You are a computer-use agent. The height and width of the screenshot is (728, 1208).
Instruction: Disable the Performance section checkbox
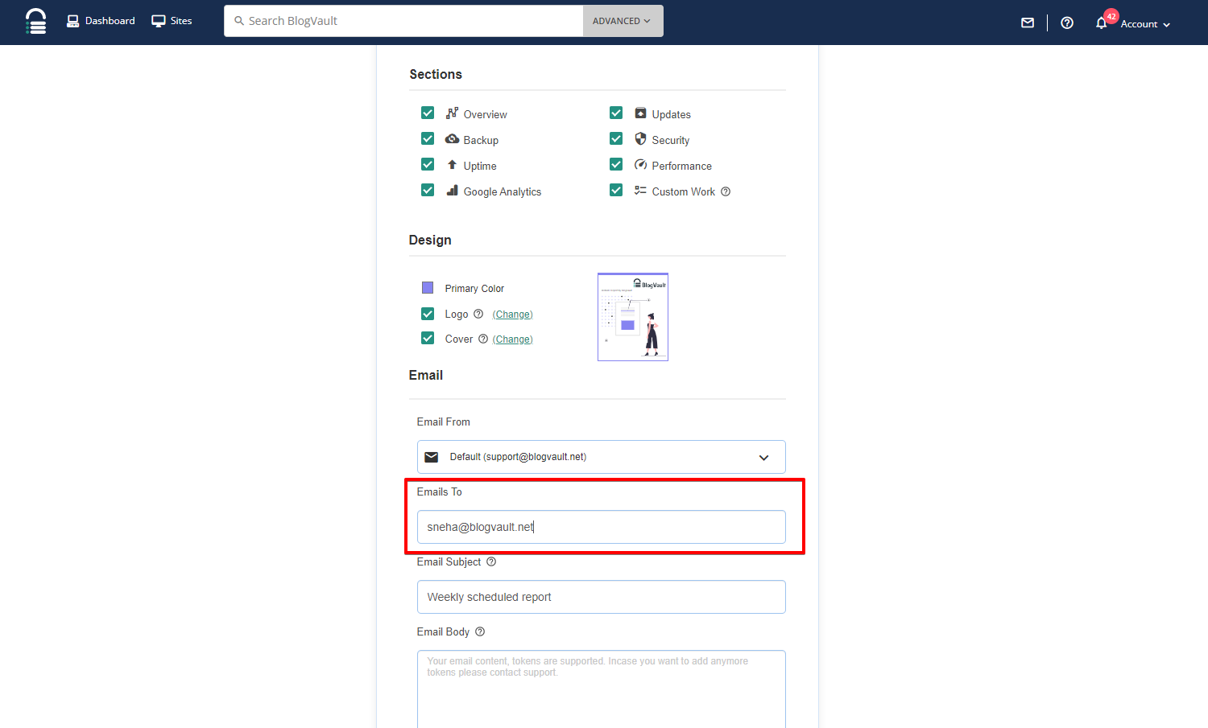(x=616, y=164)
